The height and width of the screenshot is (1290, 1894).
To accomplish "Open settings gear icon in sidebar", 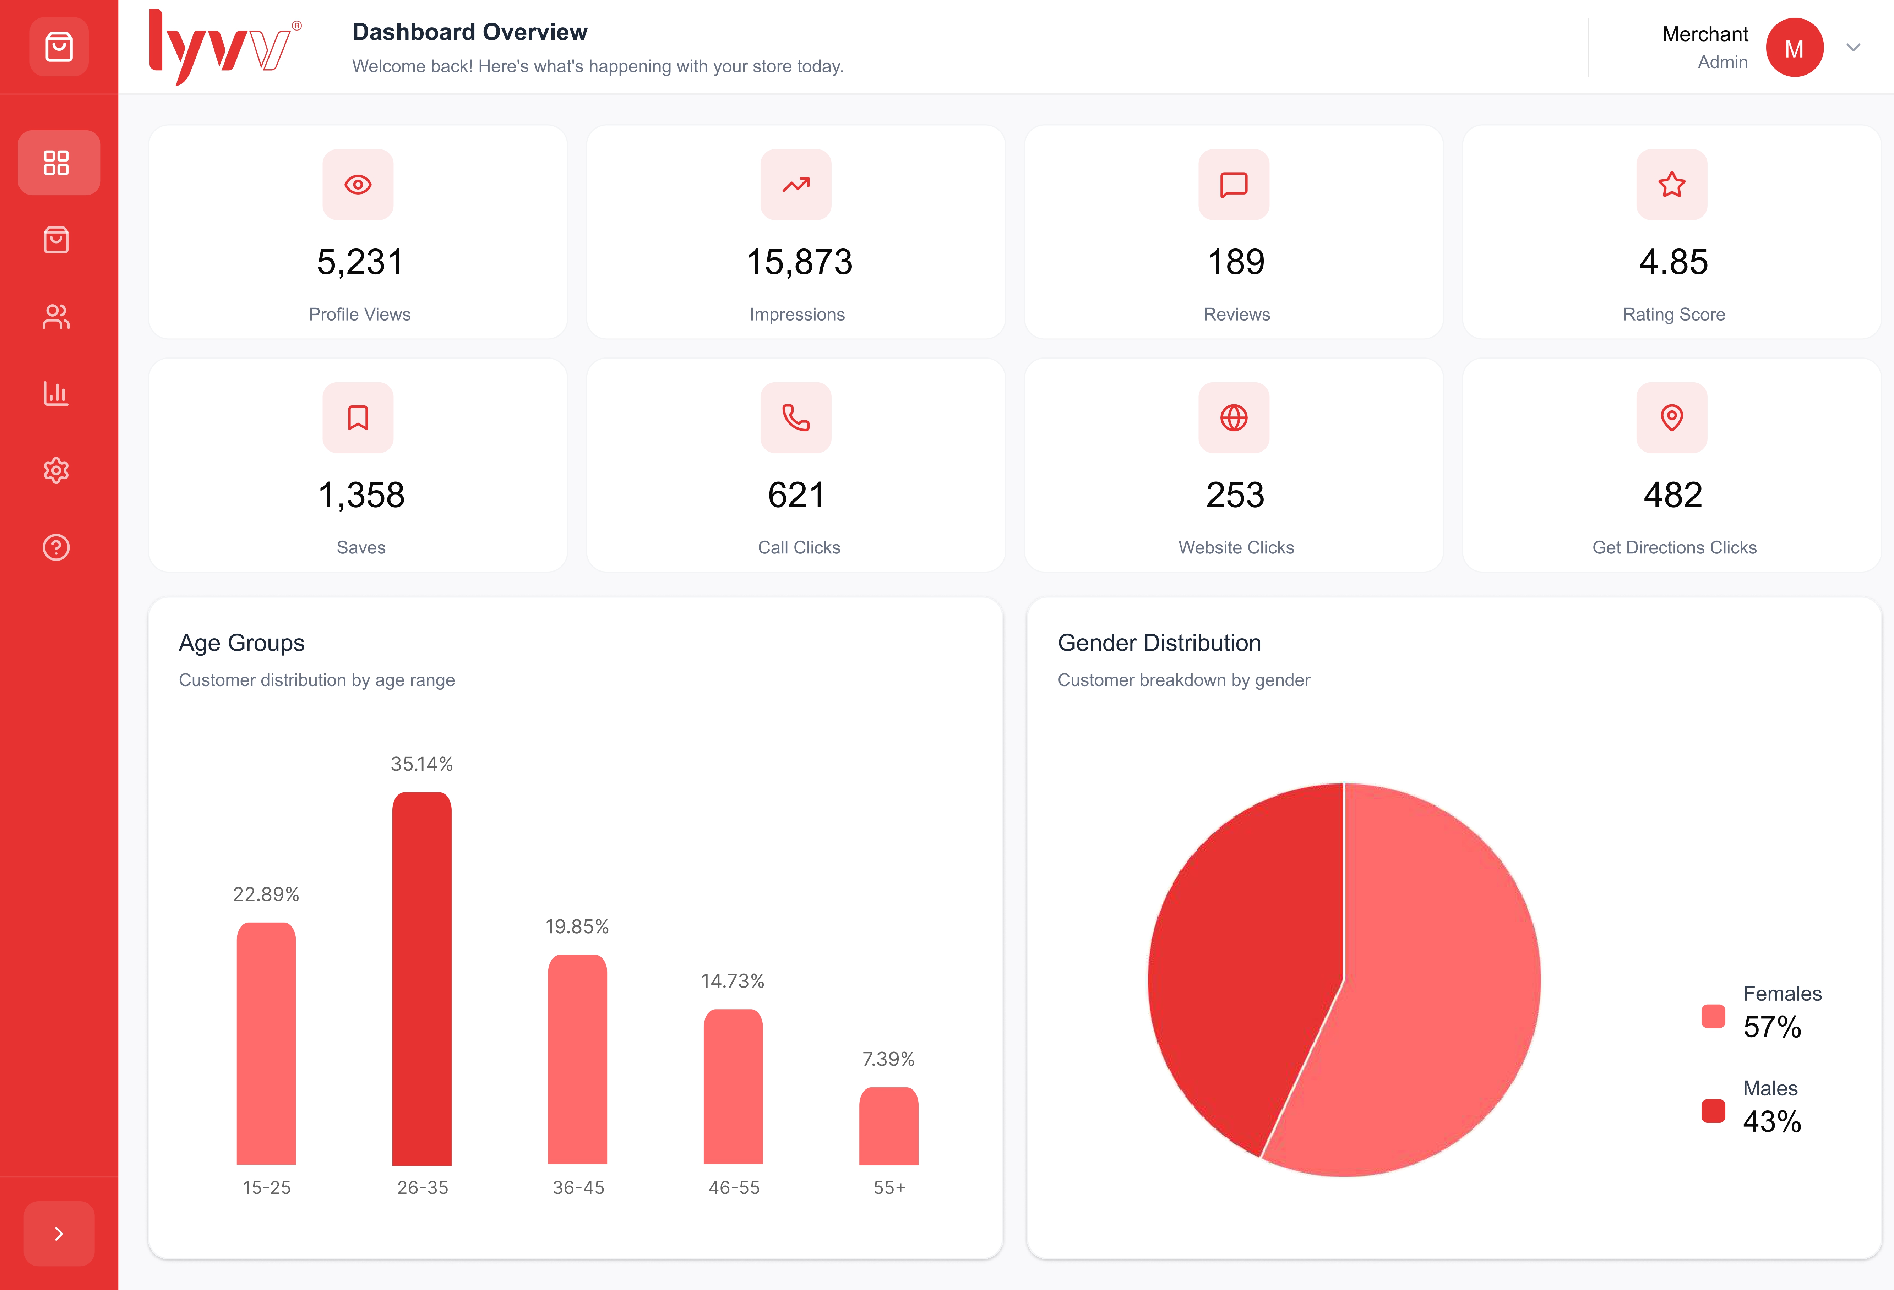I will [x=56, y=470].
